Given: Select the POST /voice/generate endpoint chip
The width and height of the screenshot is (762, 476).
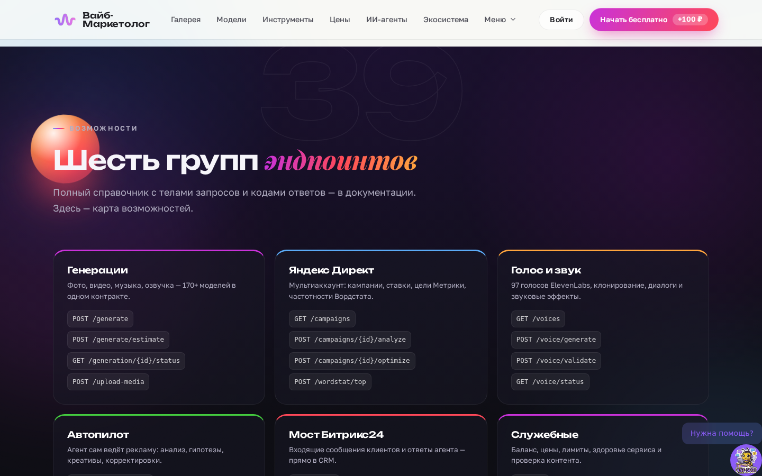Looking at the screenshot, I should click(x=556, y=340).
